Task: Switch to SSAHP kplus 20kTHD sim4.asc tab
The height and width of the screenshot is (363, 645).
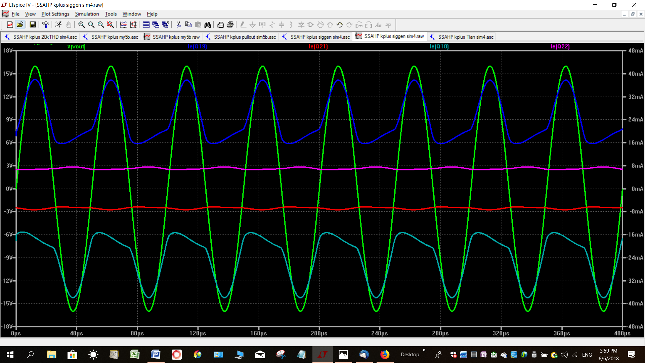Action: coord(41,37)
